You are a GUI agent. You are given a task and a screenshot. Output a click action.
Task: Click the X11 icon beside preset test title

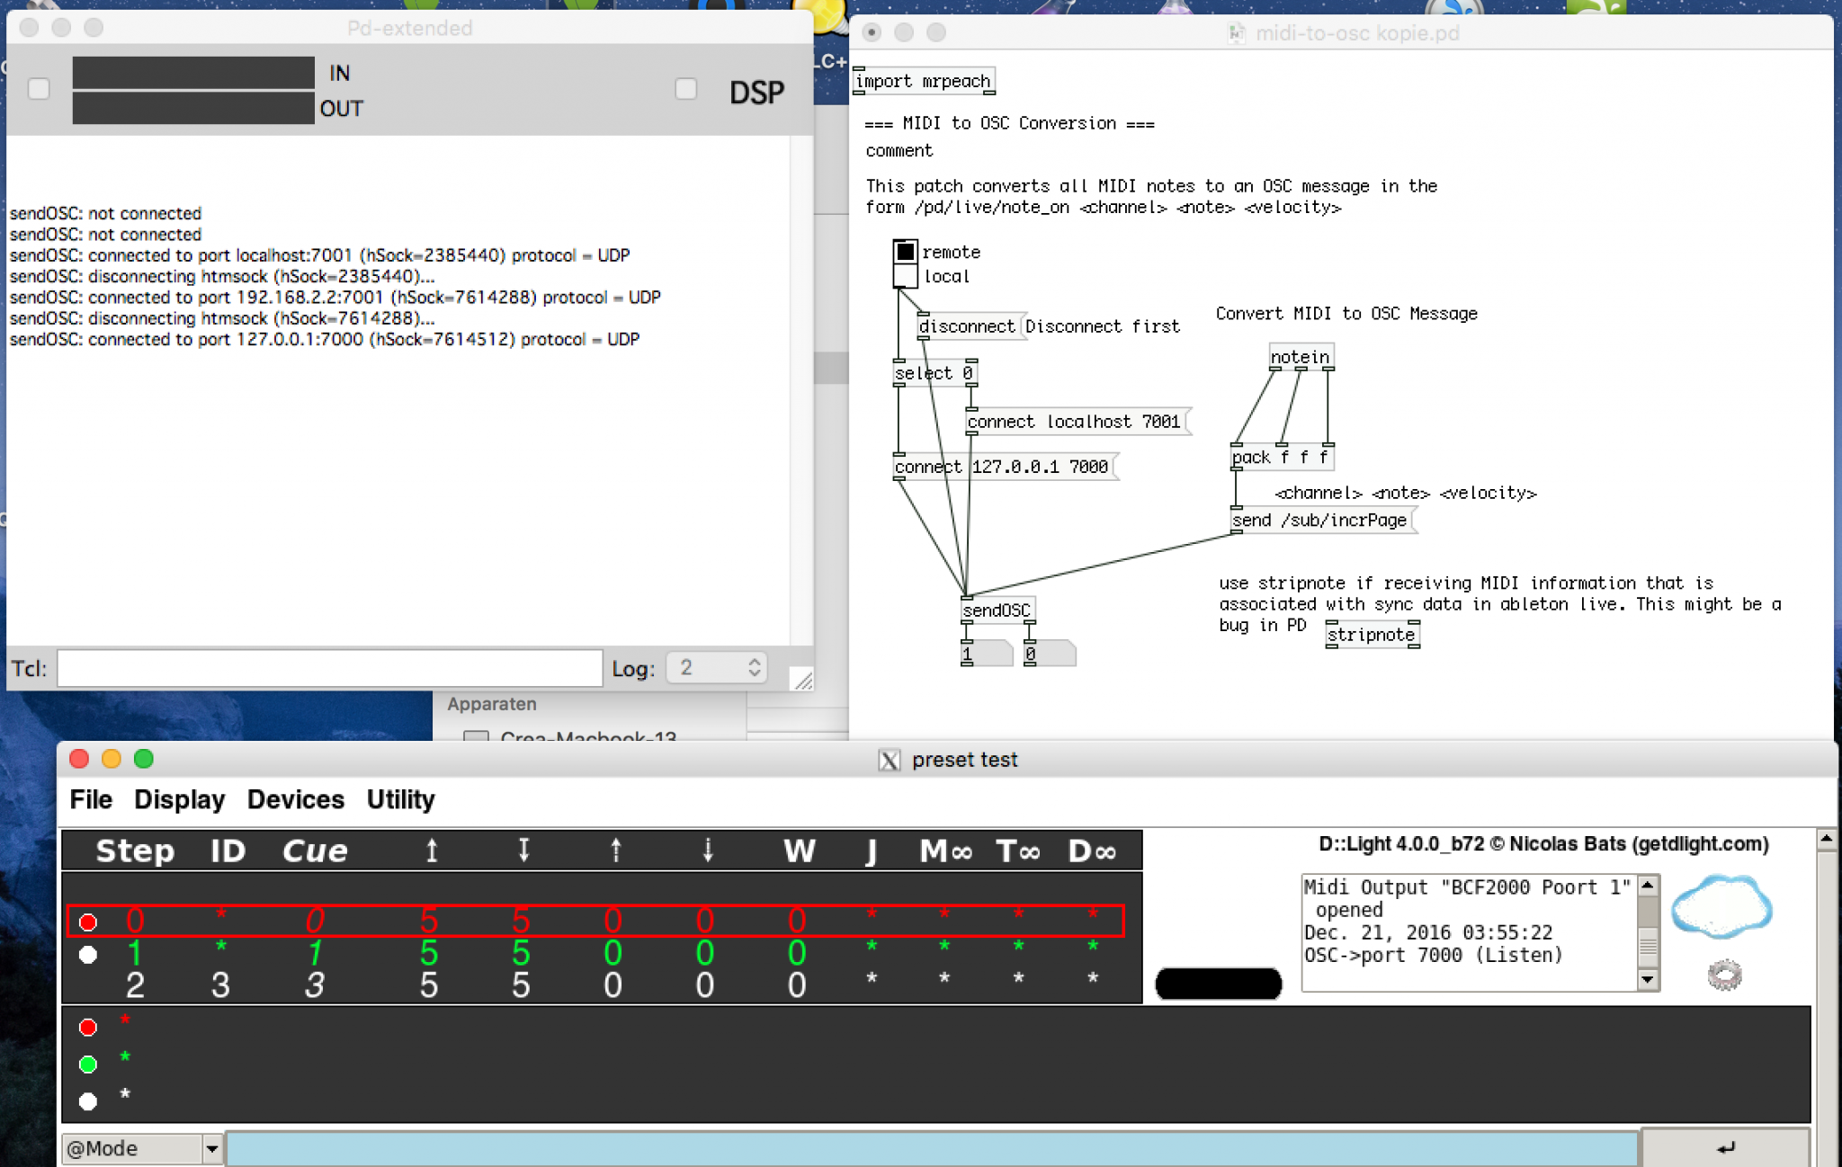click(x=889, y=761)
